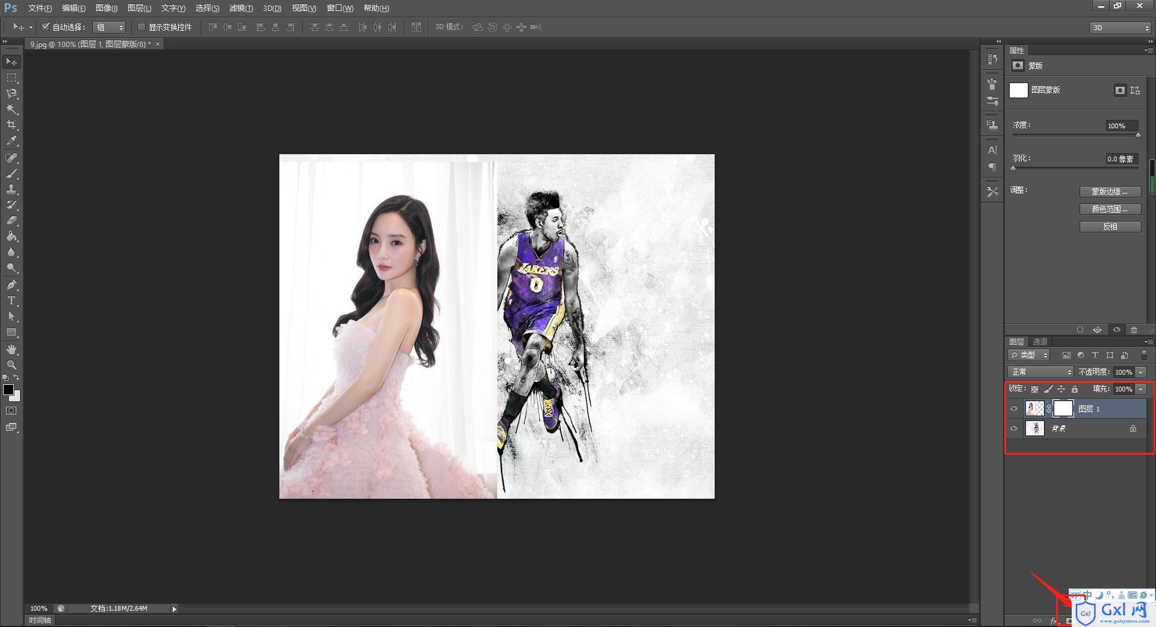The image size is (1156, 627).
Task: Open the Character panel icon
Action: coord(992,150)
